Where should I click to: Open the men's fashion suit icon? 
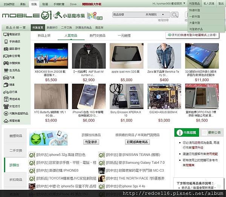point(6,99)
